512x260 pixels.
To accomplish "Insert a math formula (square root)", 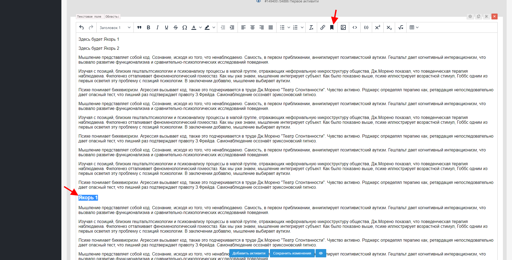I will pos(401,27).
